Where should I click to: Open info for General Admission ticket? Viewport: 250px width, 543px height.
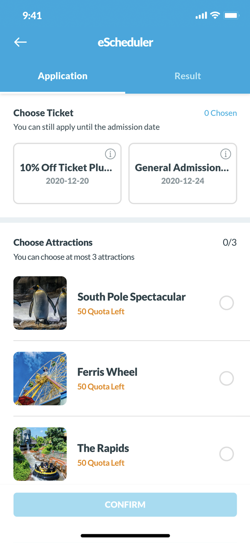click(x=226, y=153)
